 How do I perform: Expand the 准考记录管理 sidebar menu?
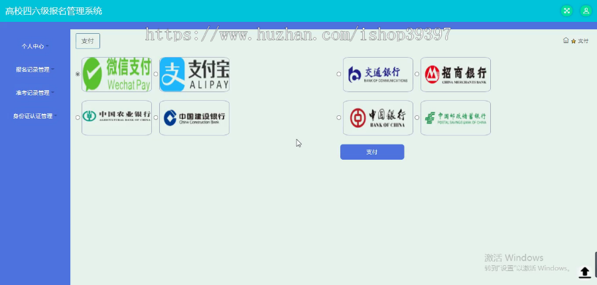tap(35, 93)
